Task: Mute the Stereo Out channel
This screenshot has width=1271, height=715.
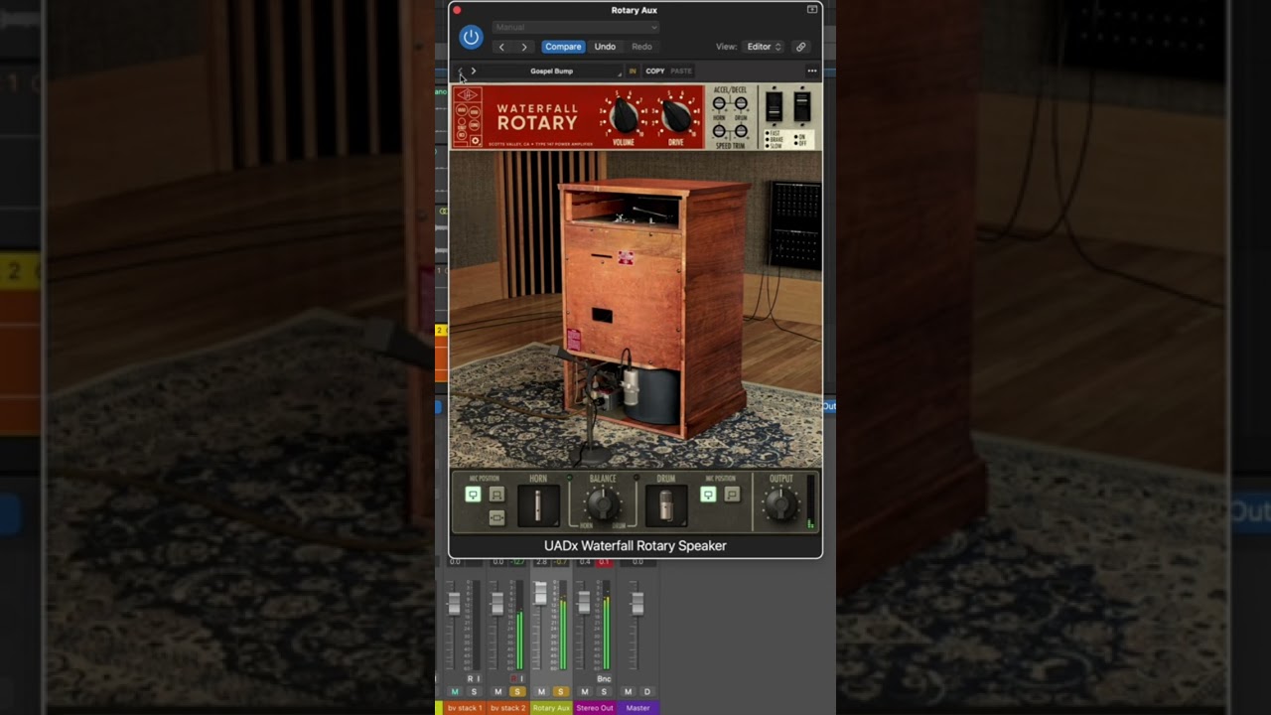Action: [x=585, y=691]
